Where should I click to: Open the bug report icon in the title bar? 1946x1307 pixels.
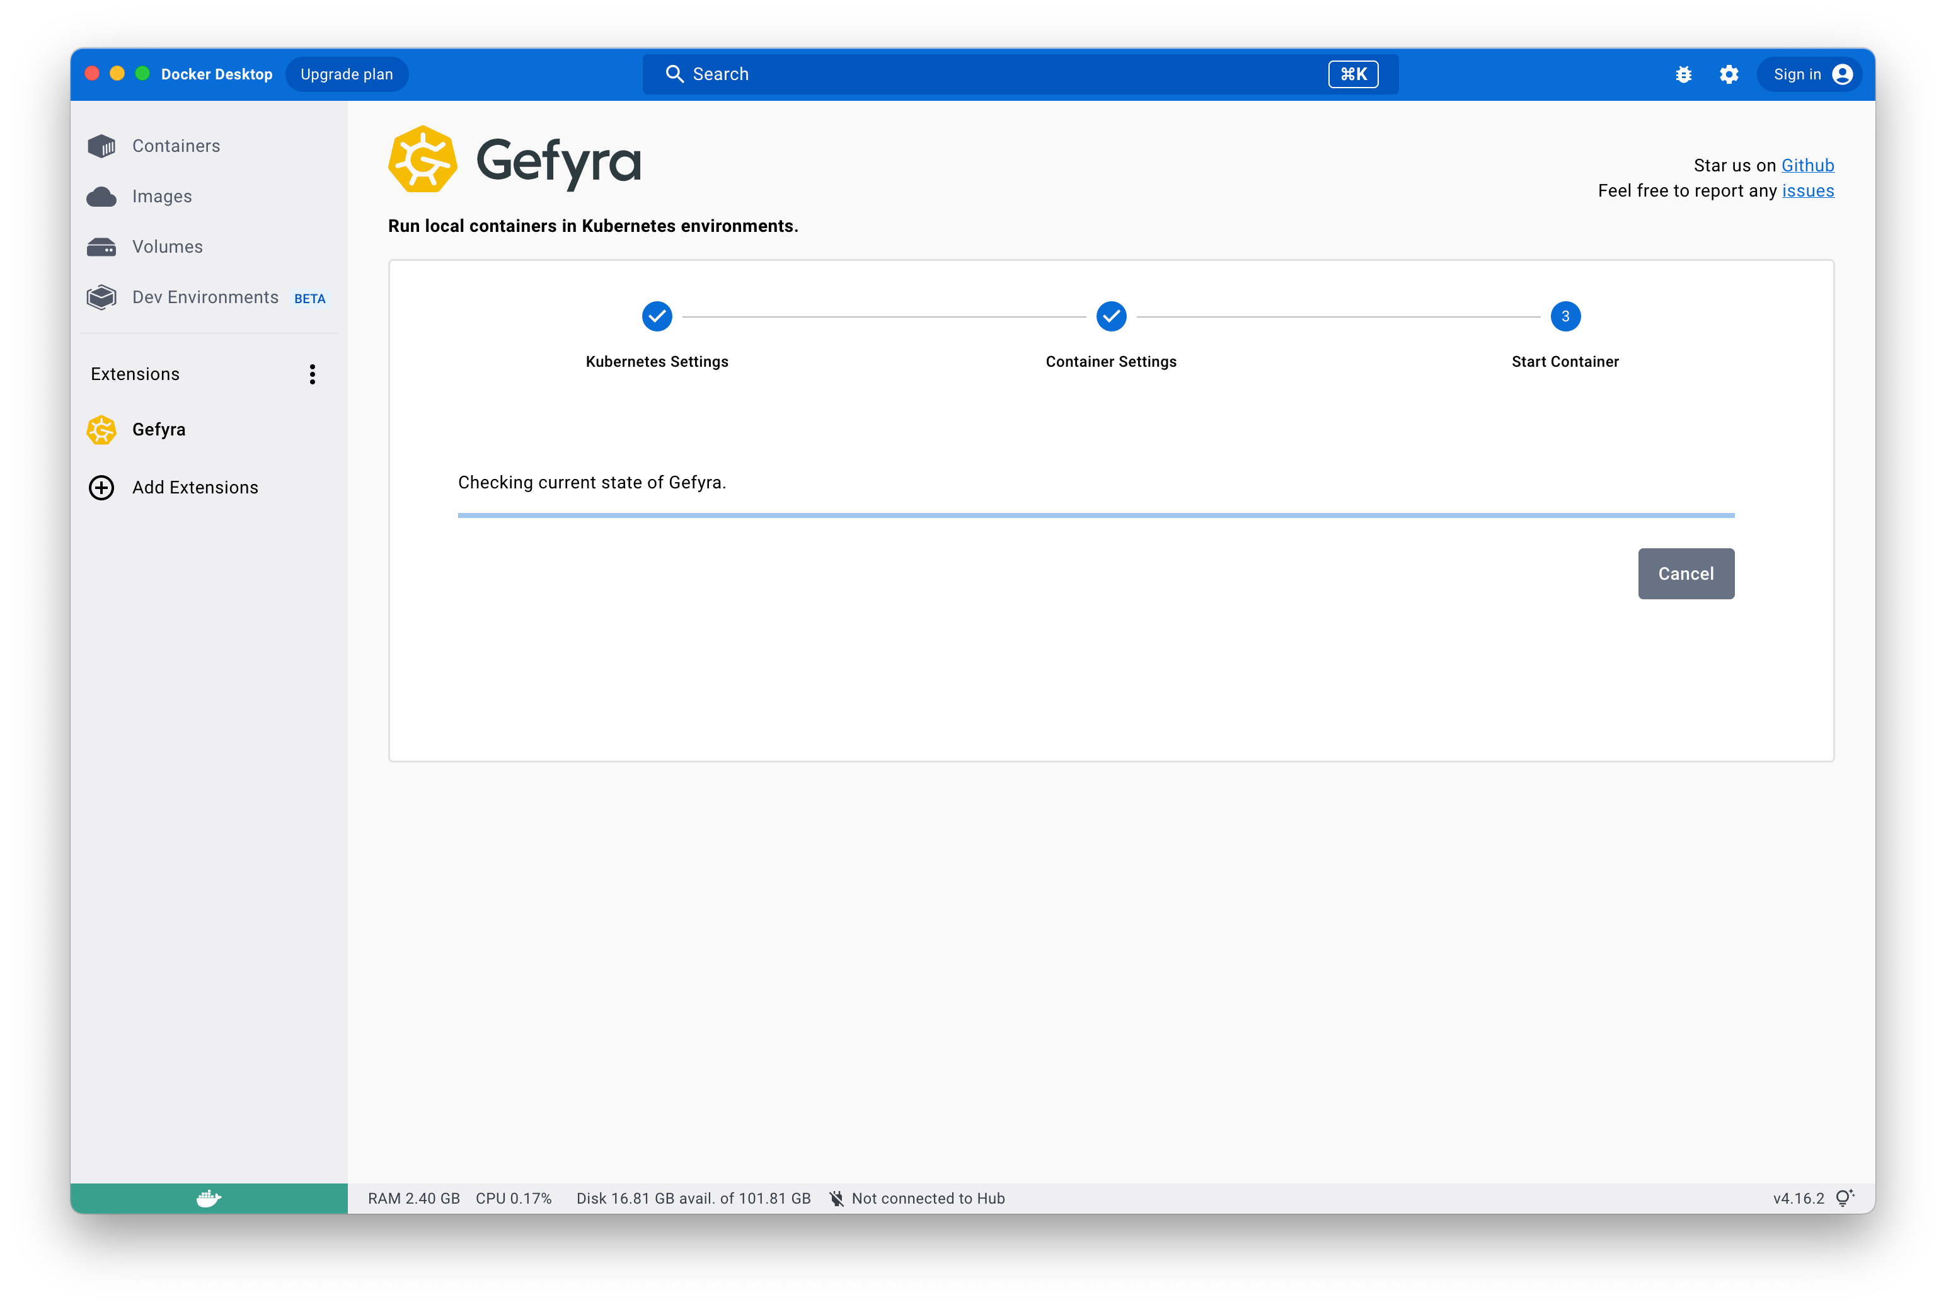(x=1683, y=74)
